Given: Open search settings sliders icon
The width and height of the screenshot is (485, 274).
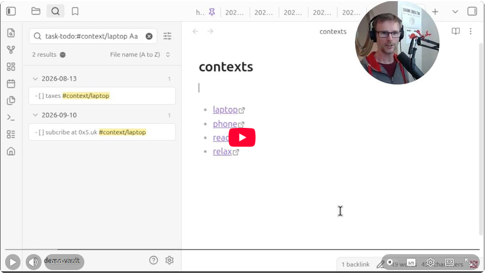Looking at the screenshot, I should coord(168,36).
